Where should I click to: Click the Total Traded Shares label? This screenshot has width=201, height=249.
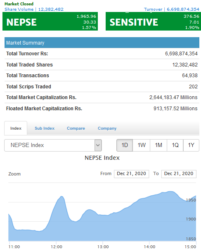tap(29, 65)
